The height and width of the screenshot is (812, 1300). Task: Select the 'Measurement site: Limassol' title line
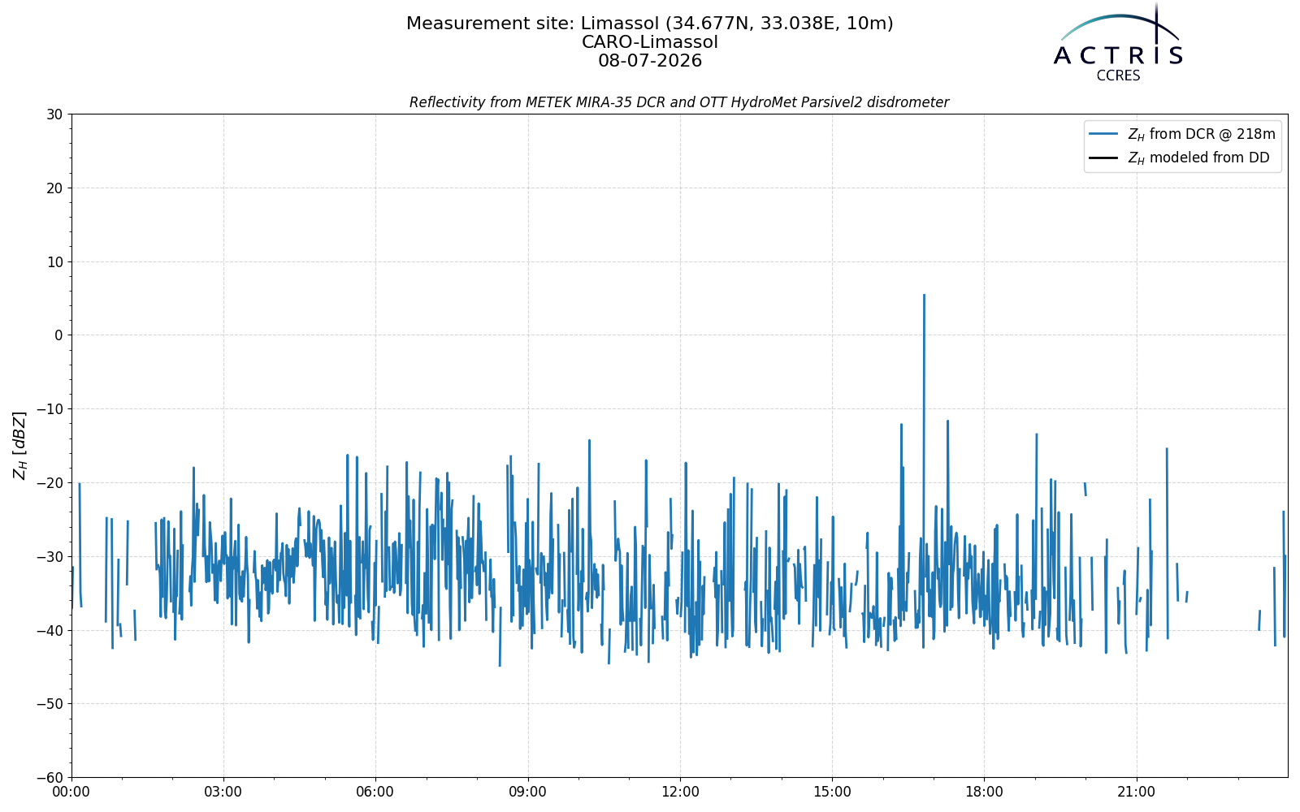click(x=649, y=24)
